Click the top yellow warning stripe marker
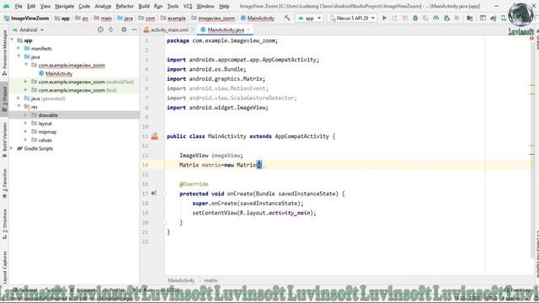The width and height of the screenshot is (539, 303). (532, 85)
